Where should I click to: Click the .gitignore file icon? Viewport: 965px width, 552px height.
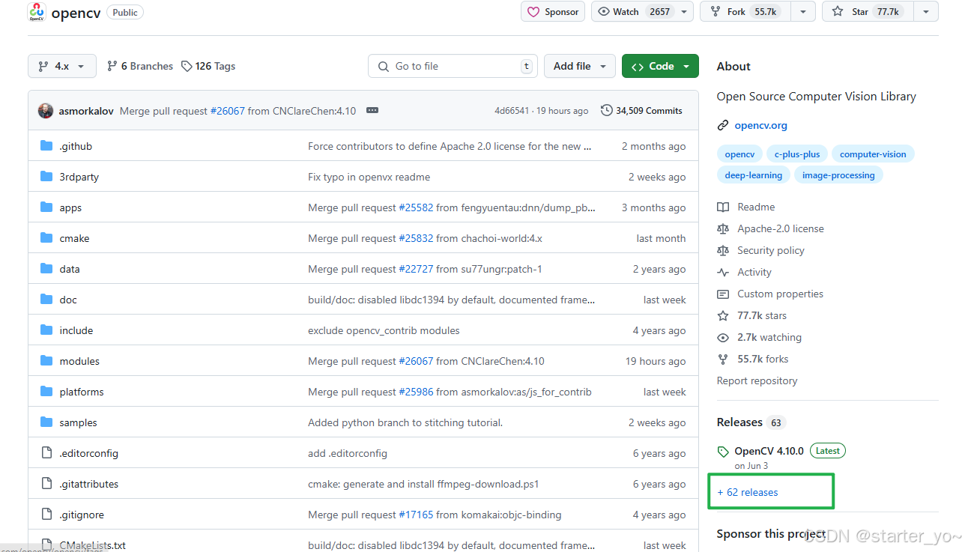[46, 515]
